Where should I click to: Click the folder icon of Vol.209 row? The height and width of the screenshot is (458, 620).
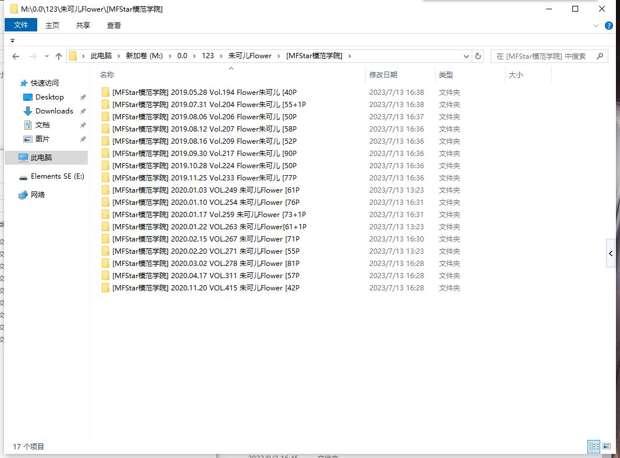105,141
